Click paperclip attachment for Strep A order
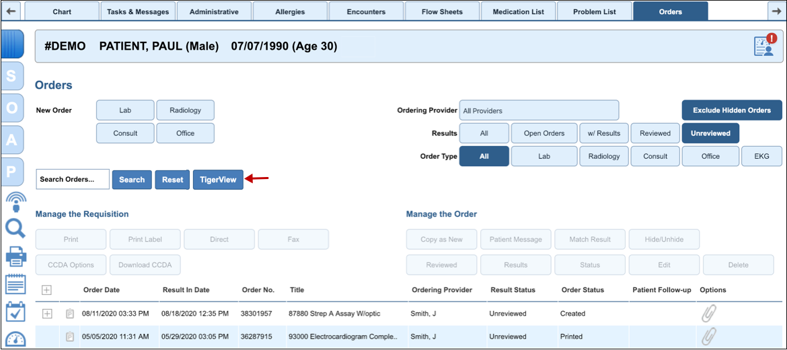This screenshot has width=787, height=350. pos(708,314)
